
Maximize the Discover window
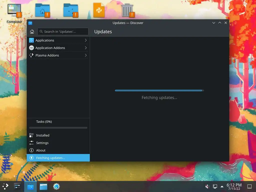[x=220, y=23]
